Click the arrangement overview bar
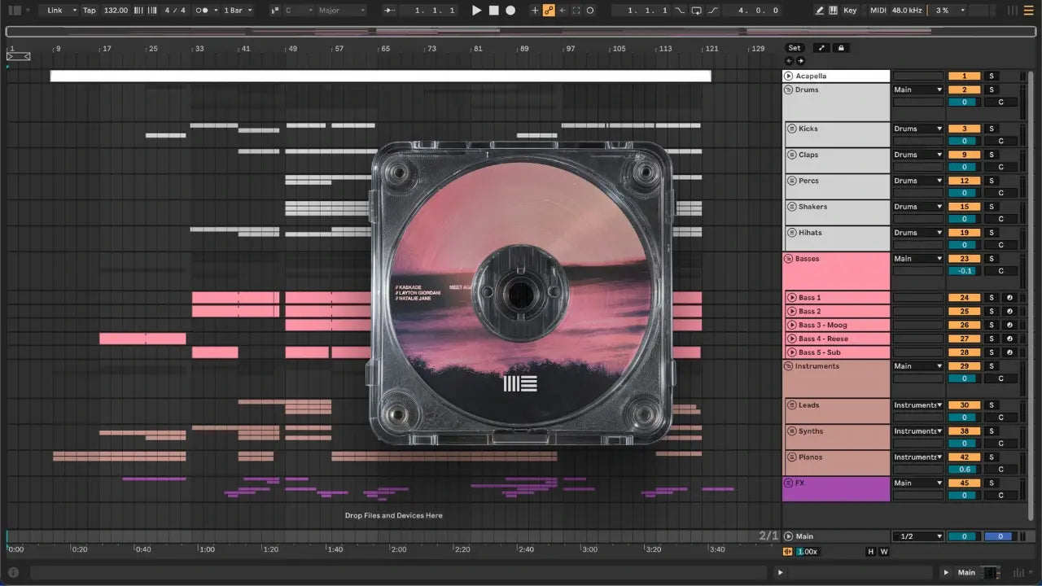 (x=519, y=32)
